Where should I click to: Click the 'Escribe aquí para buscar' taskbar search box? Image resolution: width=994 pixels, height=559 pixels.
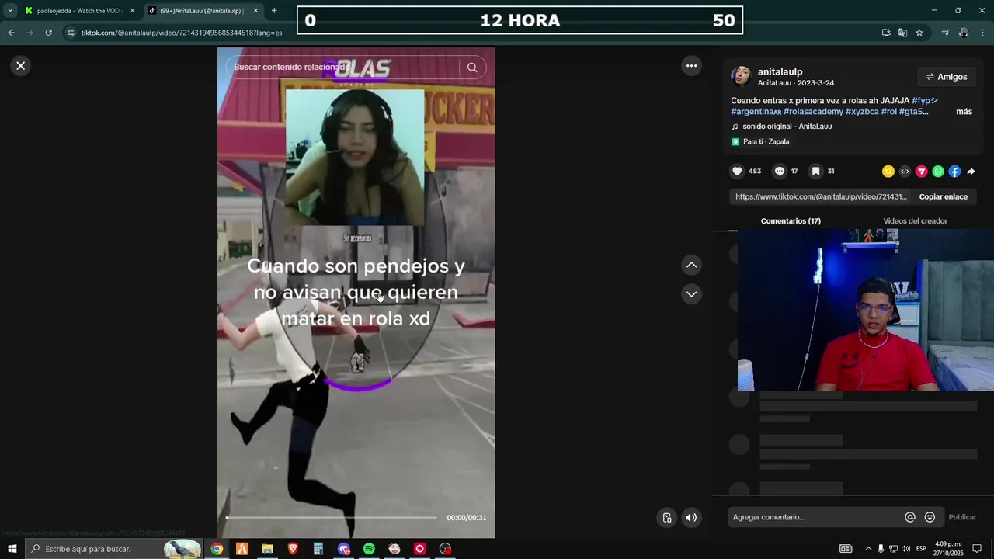click(x=113, y=549)
